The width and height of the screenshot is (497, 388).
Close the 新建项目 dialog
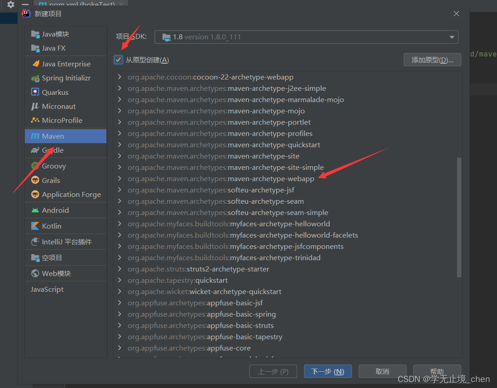(x=456, y=14)
